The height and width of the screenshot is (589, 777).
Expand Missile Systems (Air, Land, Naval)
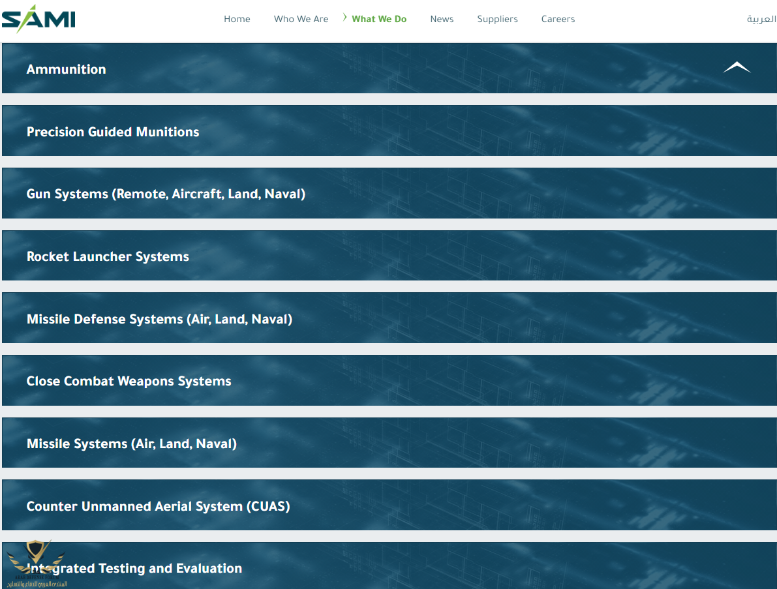[x=131, y=444]
